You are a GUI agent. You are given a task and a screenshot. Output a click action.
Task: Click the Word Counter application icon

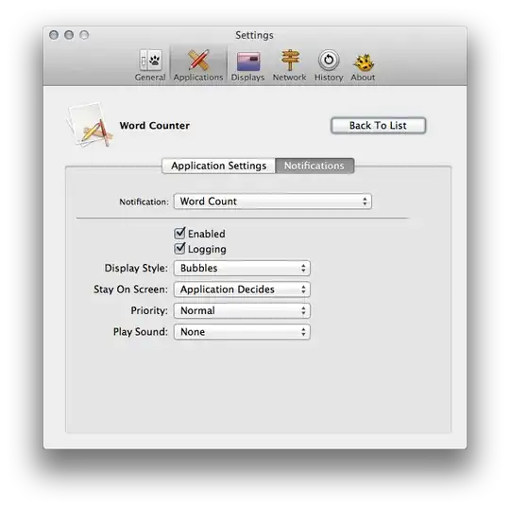pos(90,125)
